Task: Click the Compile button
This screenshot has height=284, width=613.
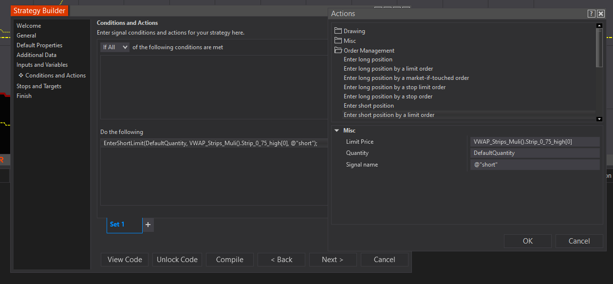Action: 230,260
